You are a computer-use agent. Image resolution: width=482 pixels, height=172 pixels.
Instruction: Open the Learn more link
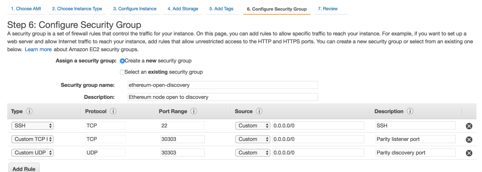point(38,49)
